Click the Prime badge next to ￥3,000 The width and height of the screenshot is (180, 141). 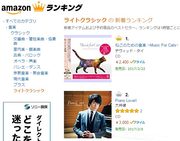point(137,122)
